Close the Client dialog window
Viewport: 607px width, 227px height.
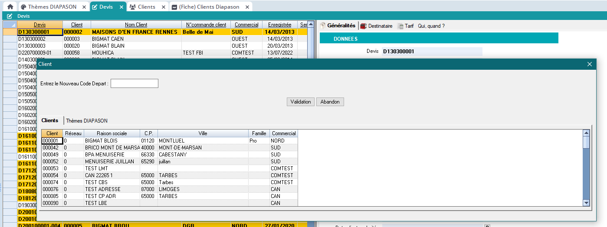[x=589, y=64]
